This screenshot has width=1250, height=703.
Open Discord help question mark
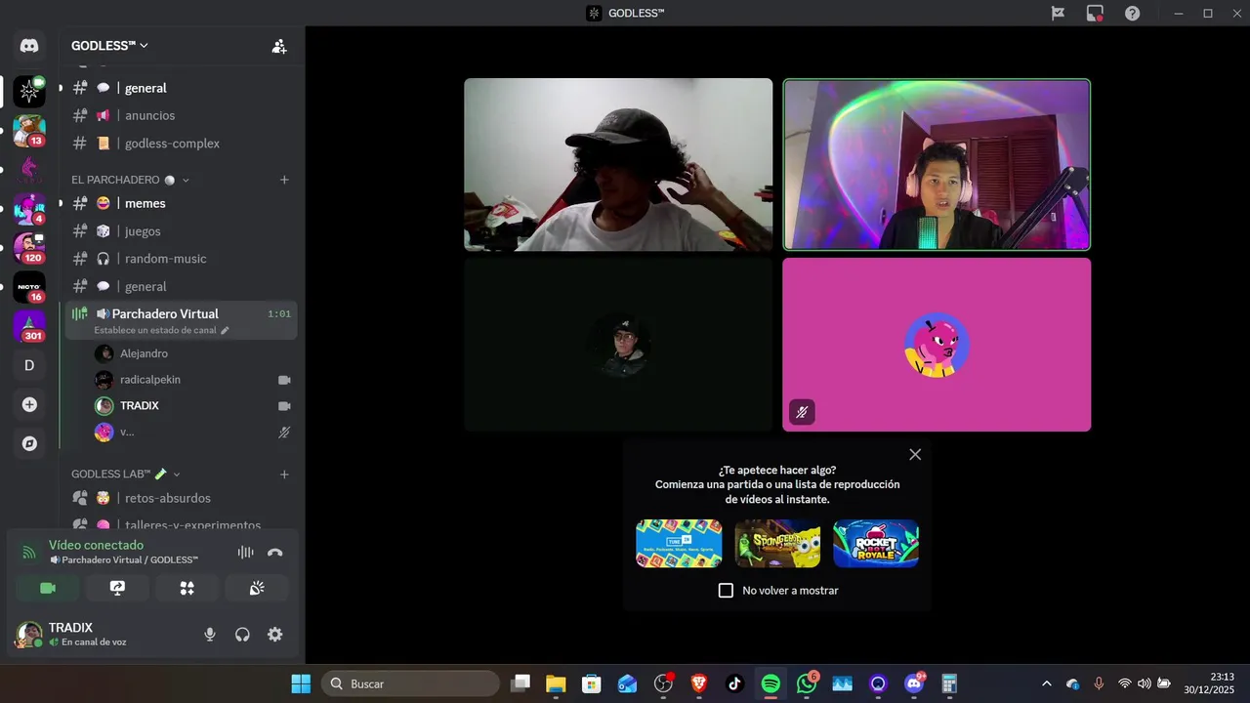tap(1132, 14)
